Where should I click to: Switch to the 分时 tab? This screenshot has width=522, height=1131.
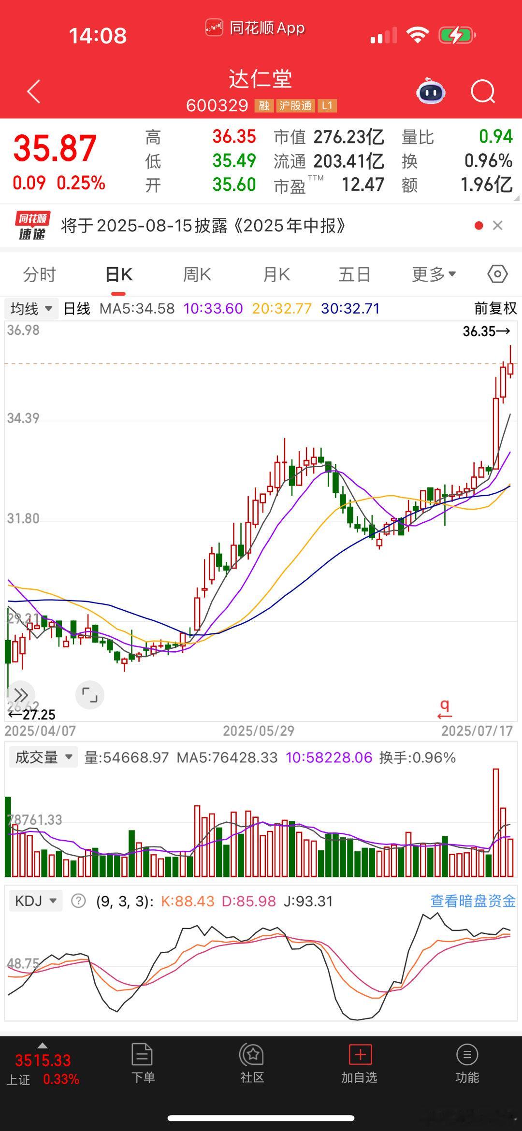coord(40,274)
